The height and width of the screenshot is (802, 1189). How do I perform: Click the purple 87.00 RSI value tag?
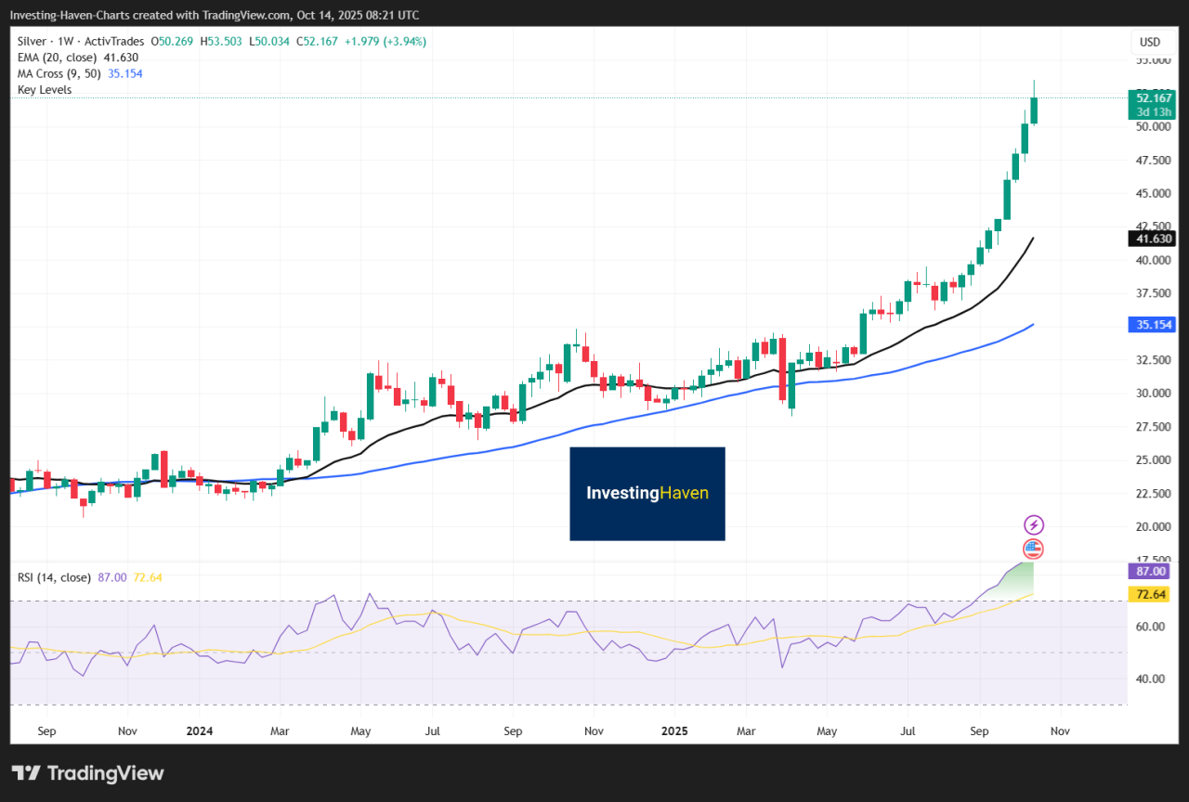pyautogui.click(x=1153, y=571)
